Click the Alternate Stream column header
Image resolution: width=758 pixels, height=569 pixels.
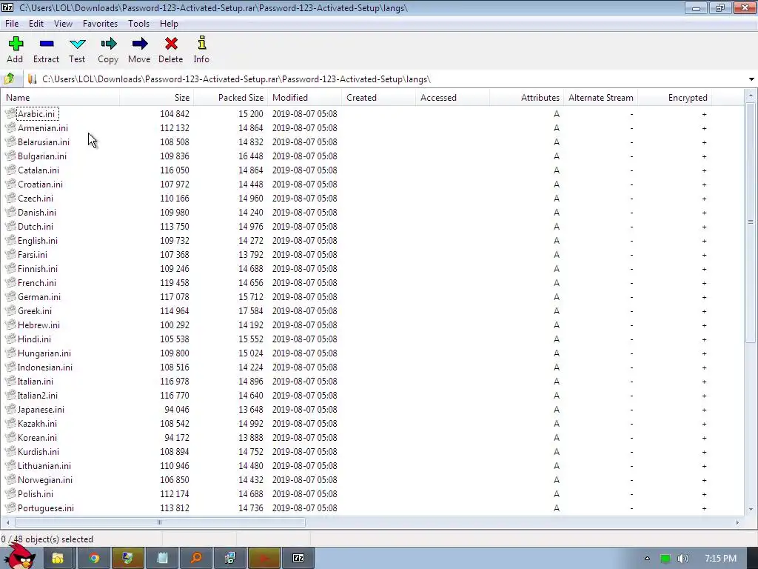pos(601,98)
